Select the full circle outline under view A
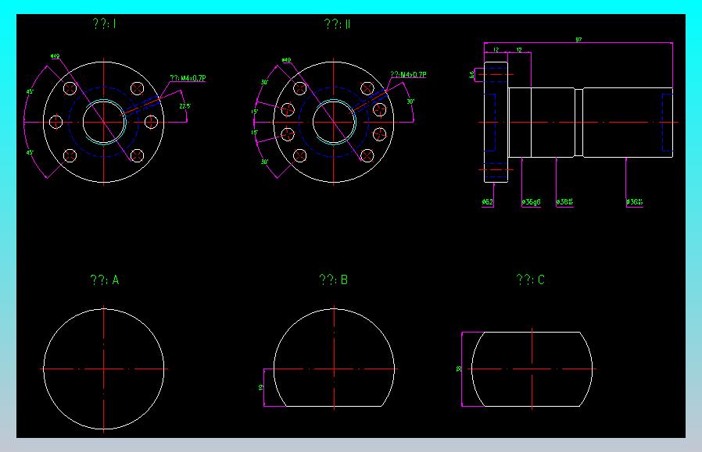Viewport: 702px width, 452px height. coord(104,369)
